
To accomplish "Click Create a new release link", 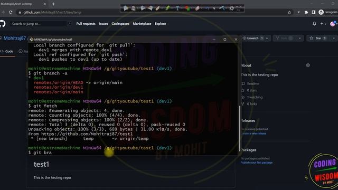I will pos(253,134).
